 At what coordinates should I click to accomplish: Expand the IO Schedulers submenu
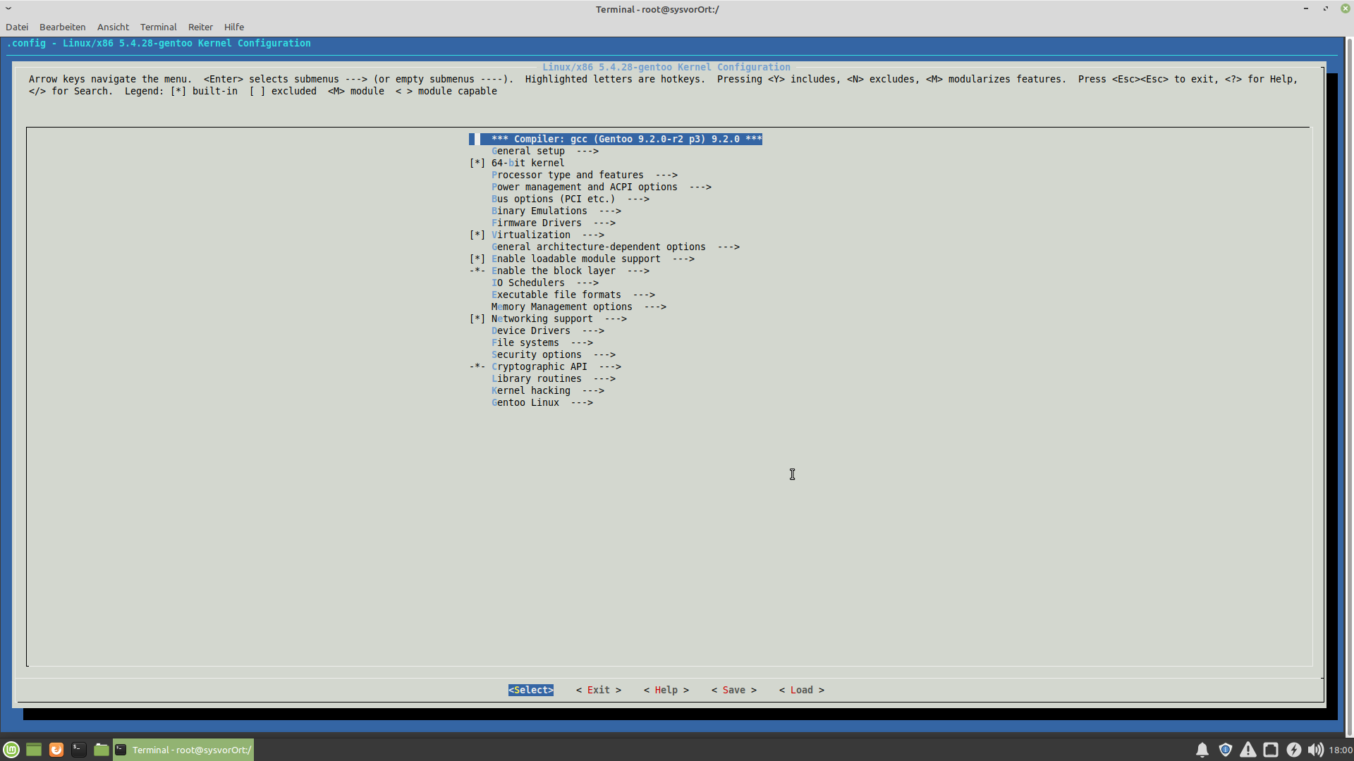tap(544, 283)
